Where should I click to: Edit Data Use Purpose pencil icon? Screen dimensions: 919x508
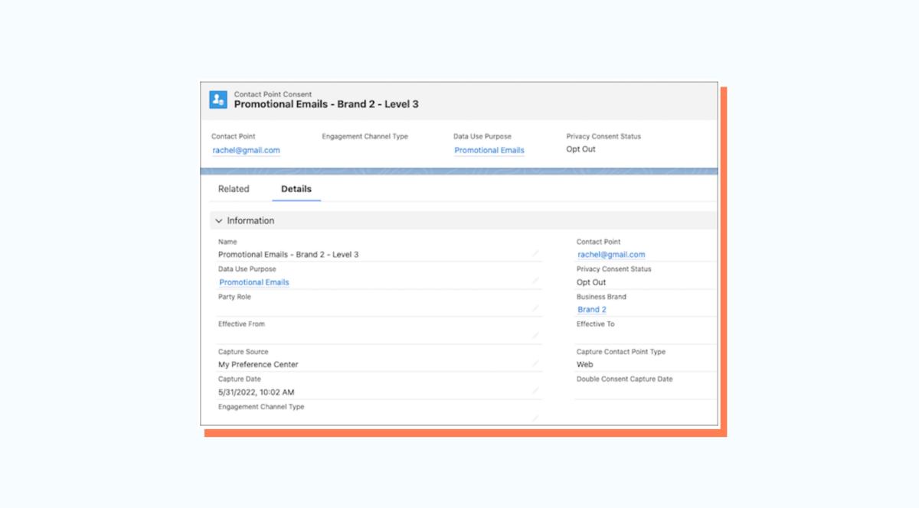click(x=535, y=281)
